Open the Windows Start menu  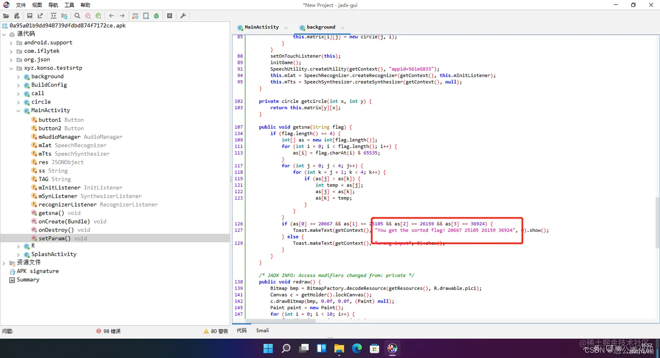pos(268,348)
